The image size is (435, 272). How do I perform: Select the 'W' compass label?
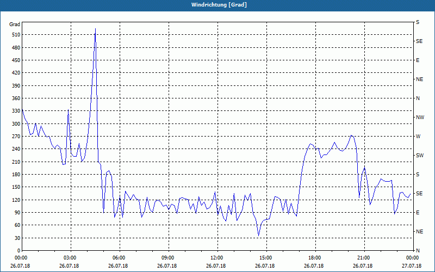pyautogui.click(x=418, y=137)
